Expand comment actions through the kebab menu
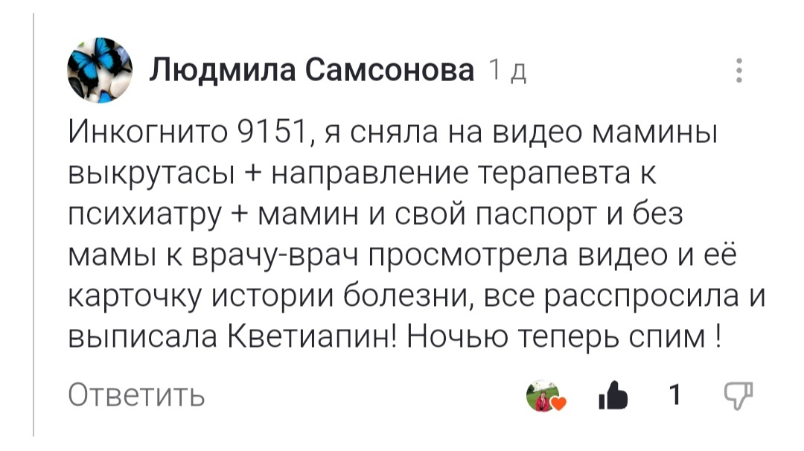Screen dimensions: 804x451 tap(738, 71)
